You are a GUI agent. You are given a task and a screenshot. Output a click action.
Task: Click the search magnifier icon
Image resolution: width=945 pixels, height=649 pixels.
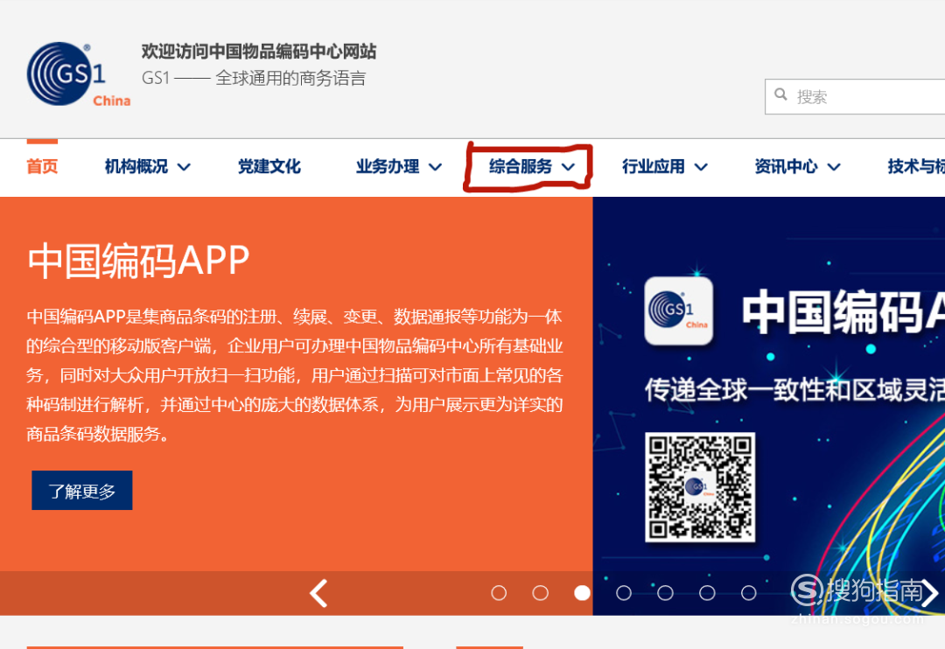[780, 94]
